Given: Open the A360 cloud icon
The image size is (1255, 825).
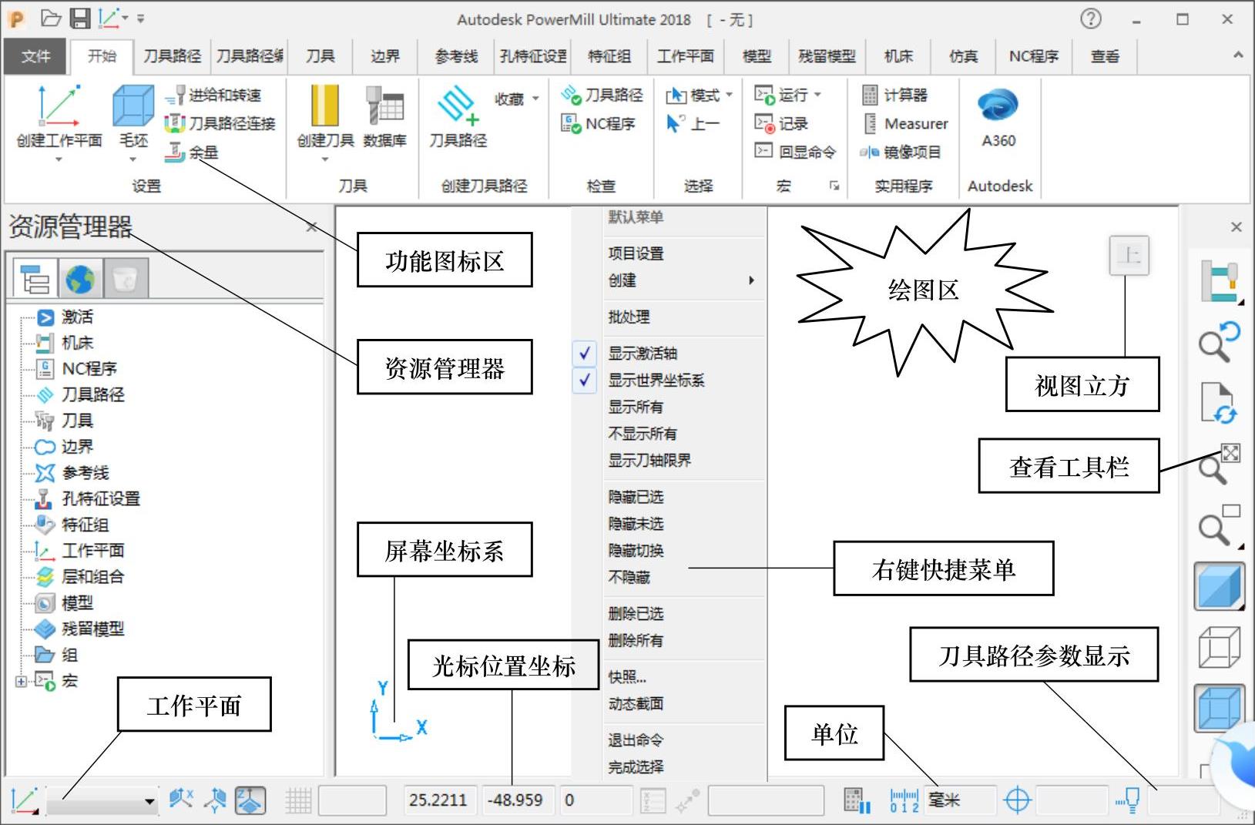Looking at the screenshot, I should click(998, 106).
